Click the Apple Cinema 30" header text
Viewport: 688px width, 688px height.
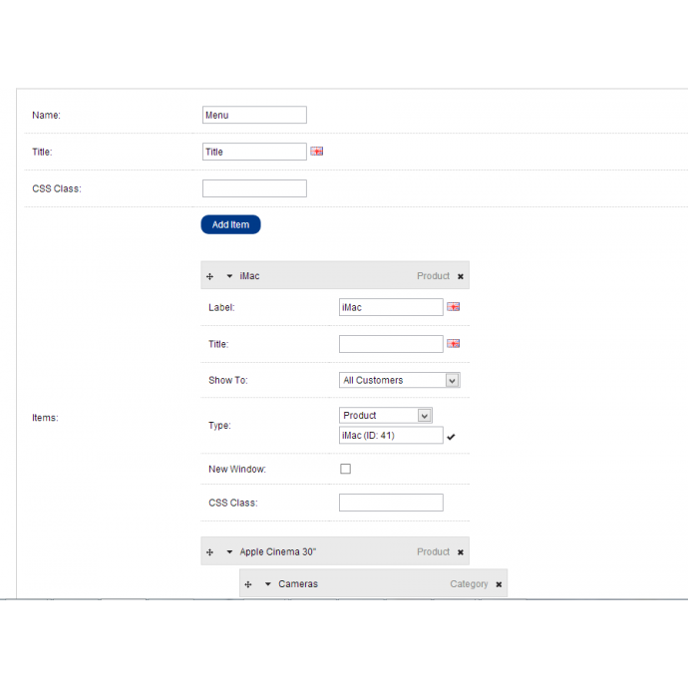(278, 551)
